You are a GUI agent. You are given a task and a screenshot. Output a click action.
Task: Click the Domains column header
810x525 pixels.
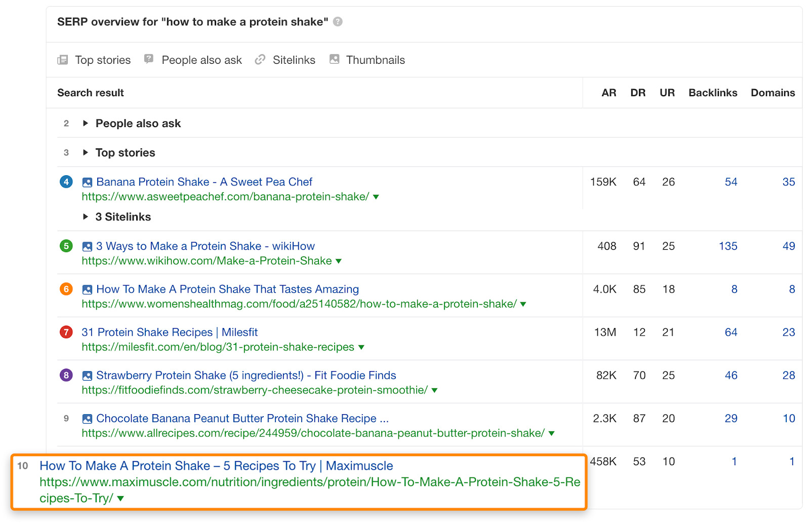tap(773, 93)
